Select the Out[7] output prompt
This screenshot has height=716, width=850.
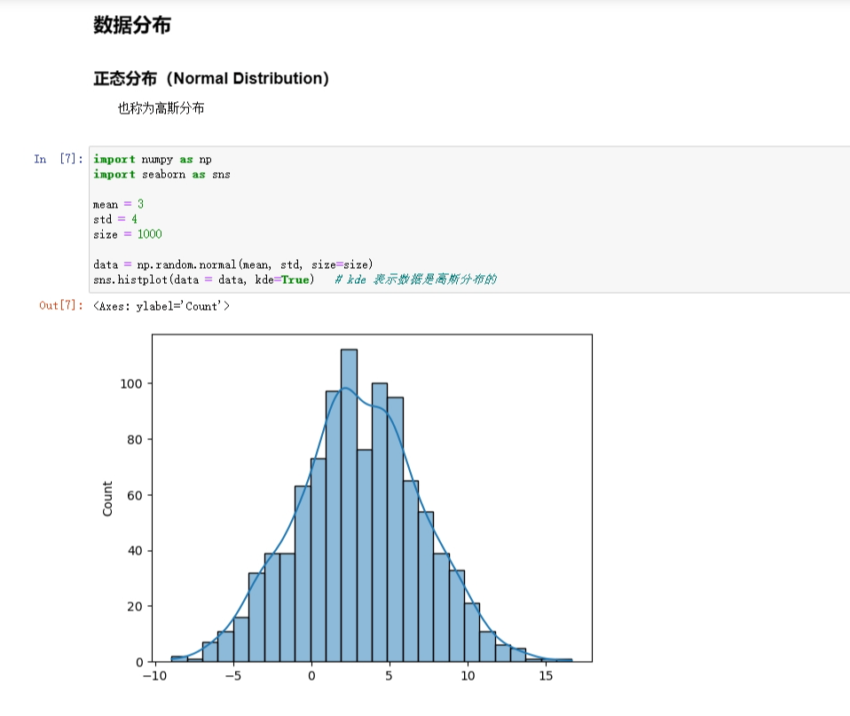click(61, 305)
